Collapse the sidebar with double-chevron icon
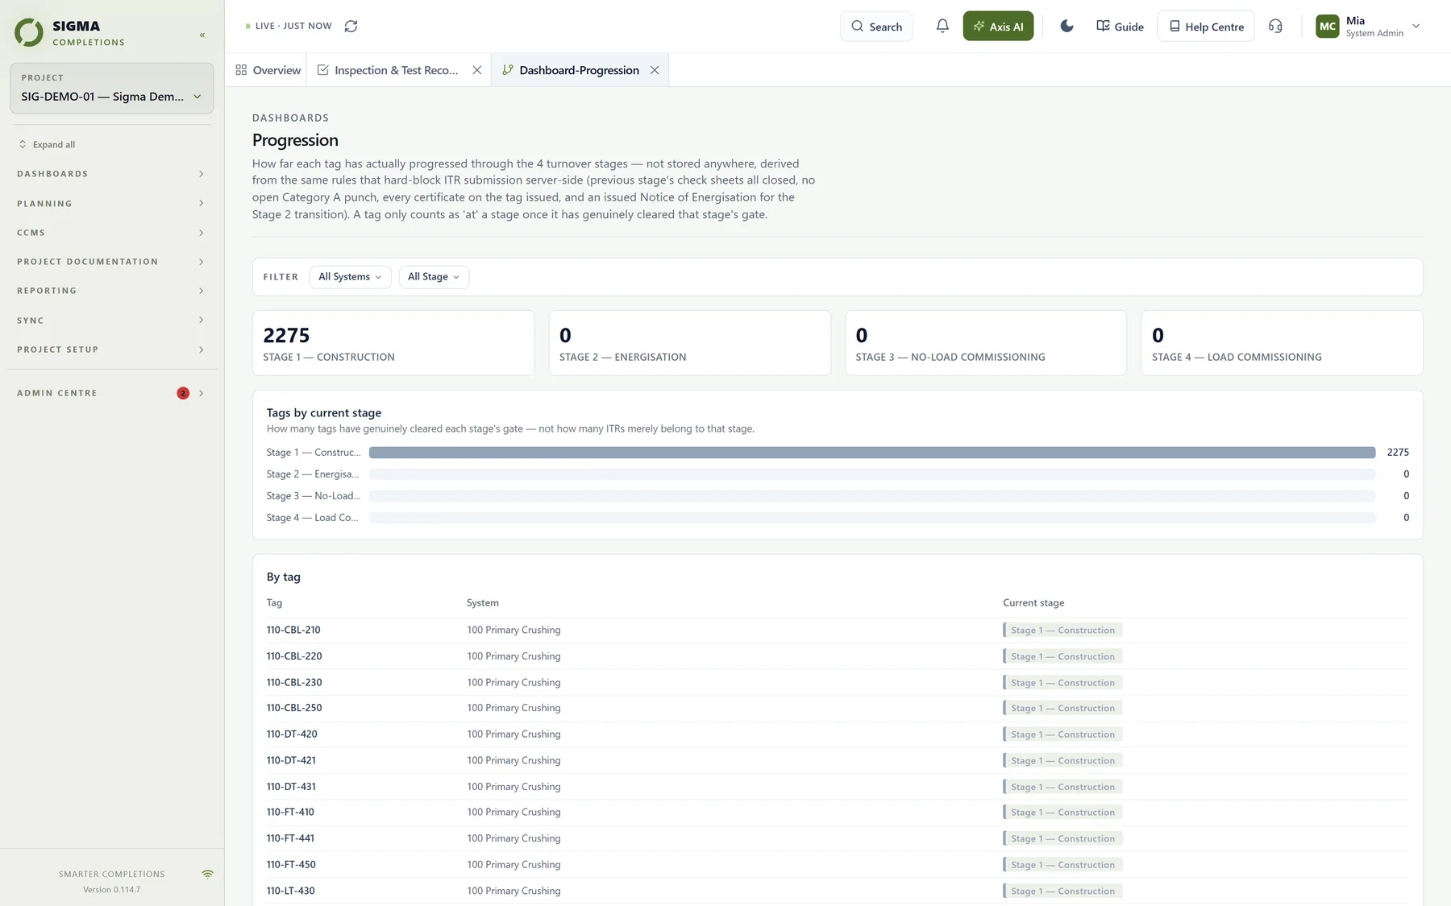The width and height of the screenshot is (1451, 906). pyautogui.click(x=202, y=35)
